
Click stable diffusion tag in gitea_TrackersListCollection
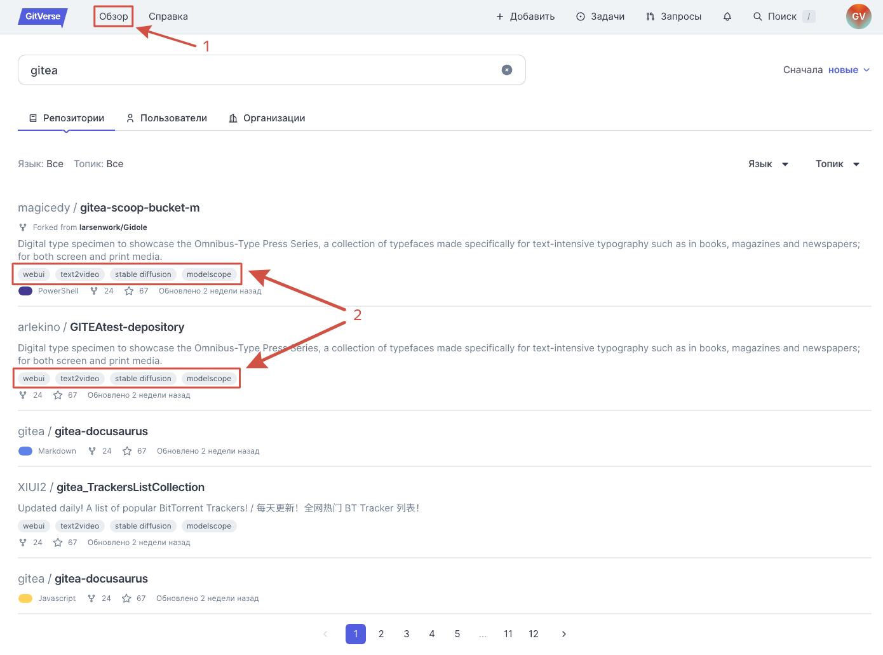pyautogui.click(x=143, y=526)
